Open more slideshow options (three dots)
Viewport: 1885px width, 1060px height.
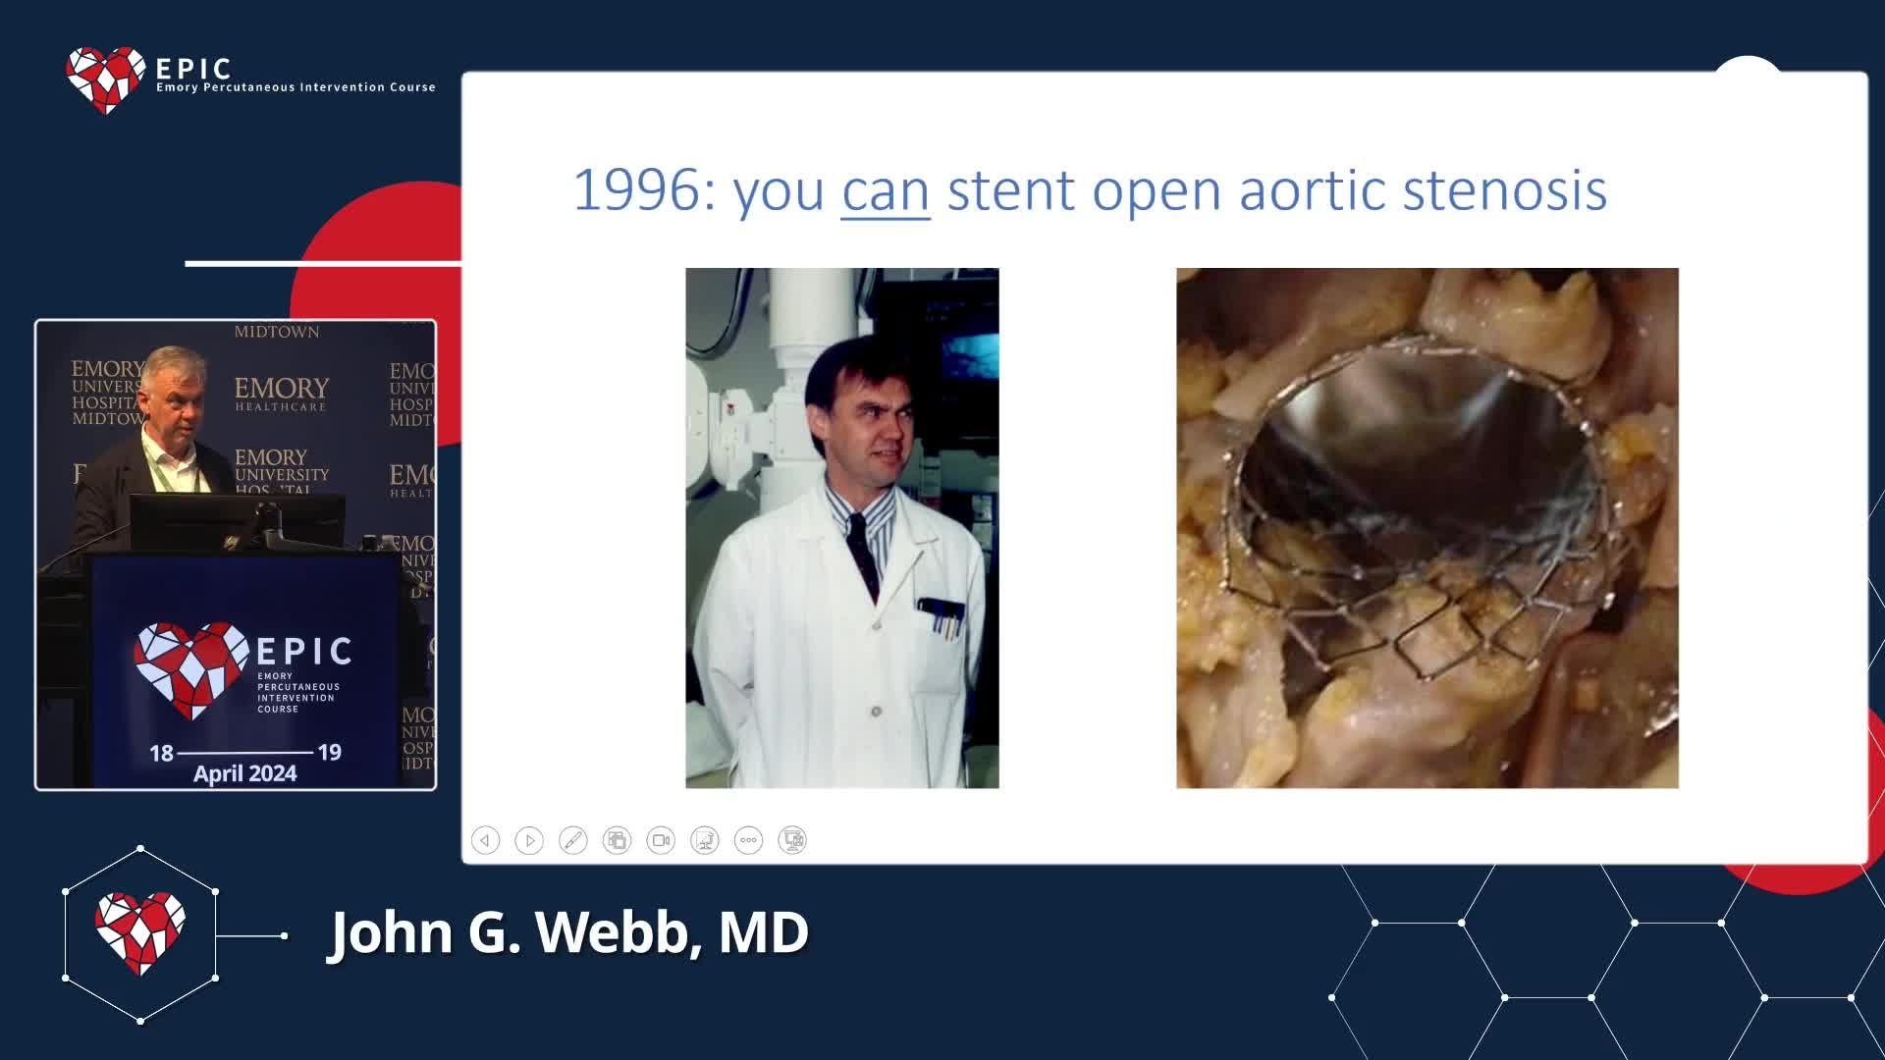tap(748, 840)
